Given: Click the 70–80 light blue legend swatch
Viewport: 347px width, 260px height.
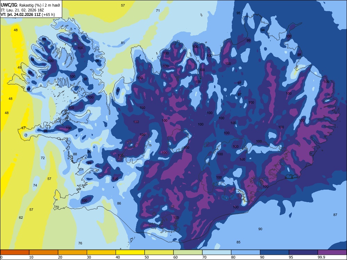Looking at the screenshot, I should click(217, 252).
